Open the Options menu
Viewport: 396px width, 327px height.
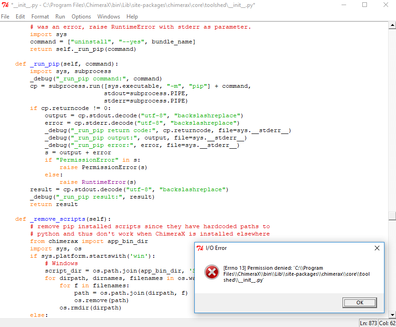point(81,17)
